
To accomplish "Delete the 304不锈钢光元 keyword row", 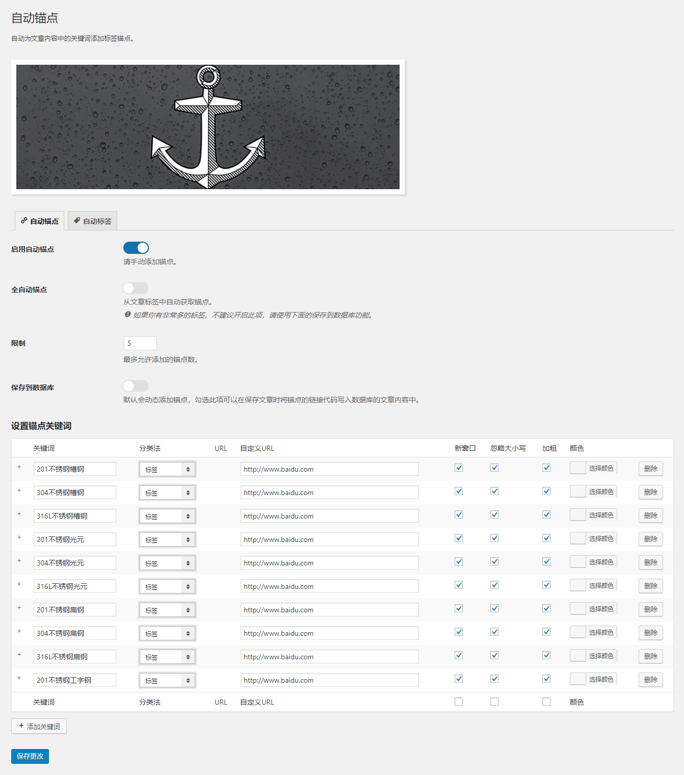I will point(651,562).
